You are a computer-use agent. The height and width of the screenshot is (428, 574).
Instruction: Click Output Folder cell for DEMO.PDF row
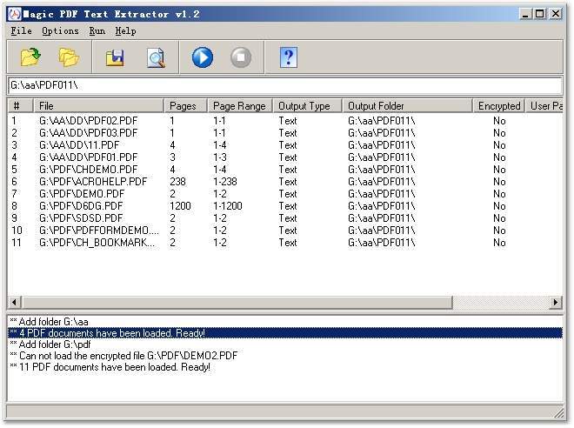tap(382, 194)
